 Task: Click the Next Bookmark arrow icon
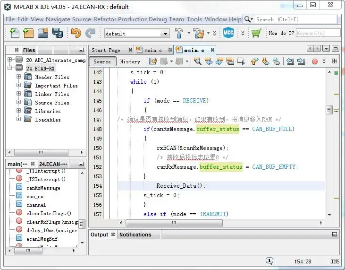(266, 61)
